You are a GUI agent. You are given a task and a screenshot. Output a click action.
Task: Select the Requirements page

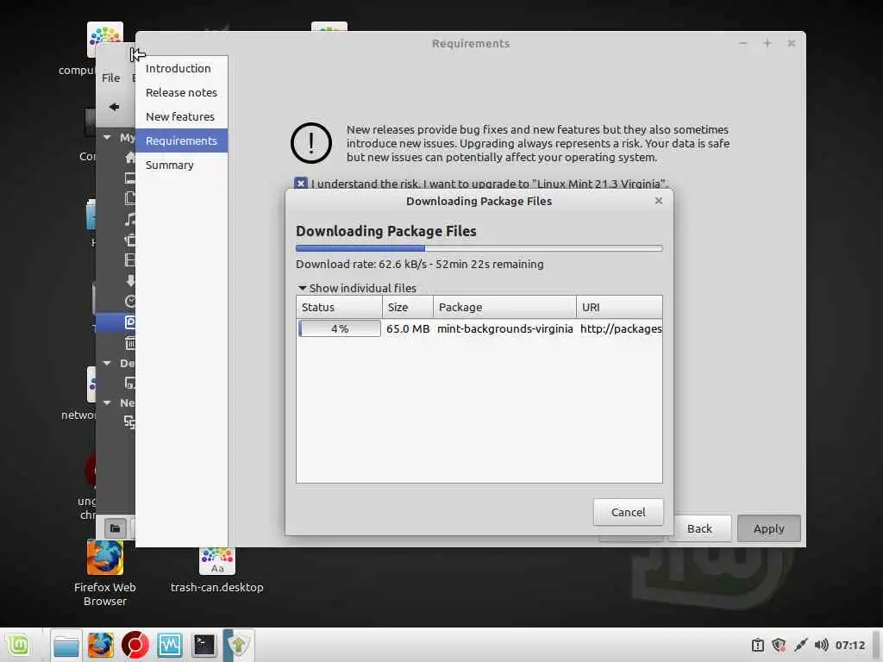pos(181,141)
